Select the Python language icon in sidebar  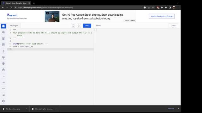point(3,26)
